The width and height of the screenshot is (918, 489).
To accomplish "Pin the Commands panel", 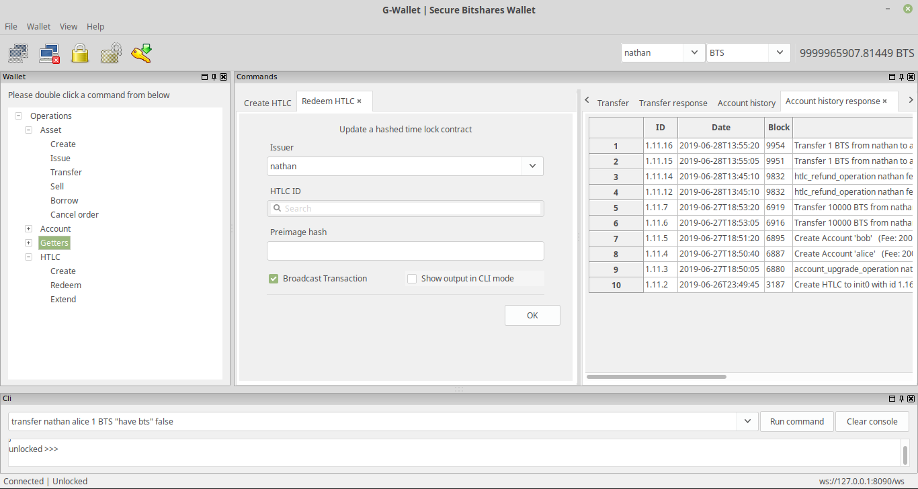I will pos(901,77).
